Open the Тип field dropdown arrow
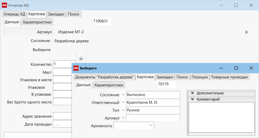Screen dimensions: 259x138 [123, 110]
